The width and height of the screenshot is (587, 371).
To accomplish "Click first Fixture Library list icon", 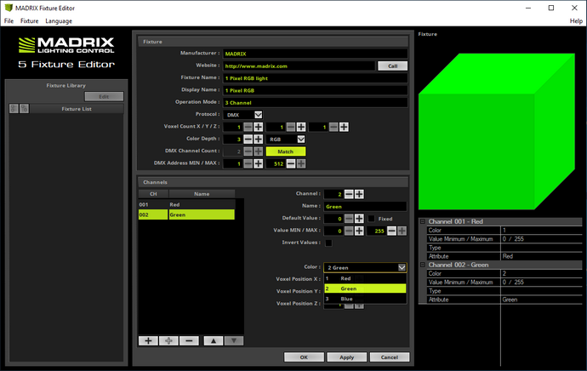I will click(x=14, y=109).
